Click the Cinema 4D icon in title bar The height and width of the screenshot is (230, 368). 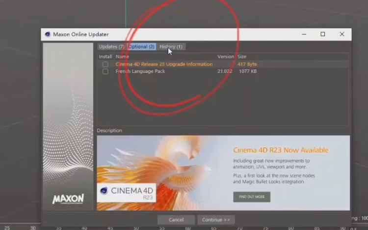tap(48, 34)
